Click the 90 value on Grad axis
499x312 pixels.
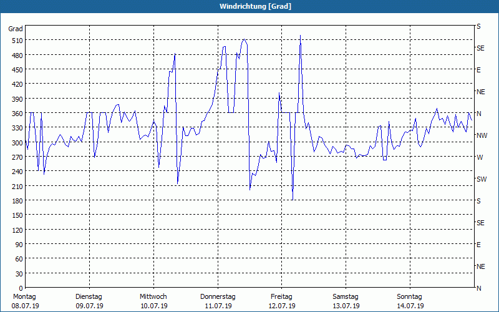[19, 245]
